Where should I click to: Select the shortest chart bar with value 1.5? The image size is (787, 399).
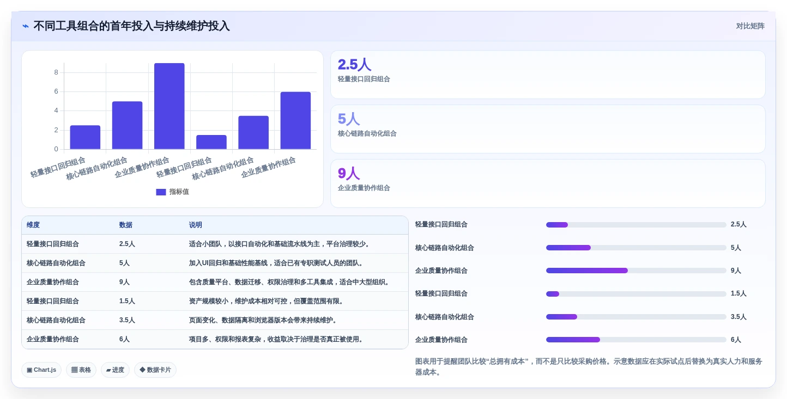click(211, 142)
